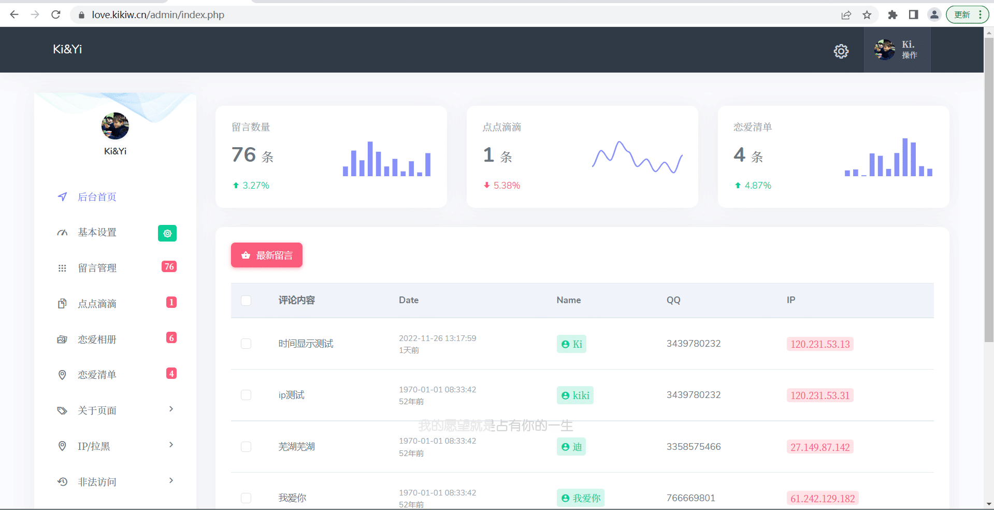Check the checkbox next to ip测试 row
994x510 pixels.
(x=246, y=394)
